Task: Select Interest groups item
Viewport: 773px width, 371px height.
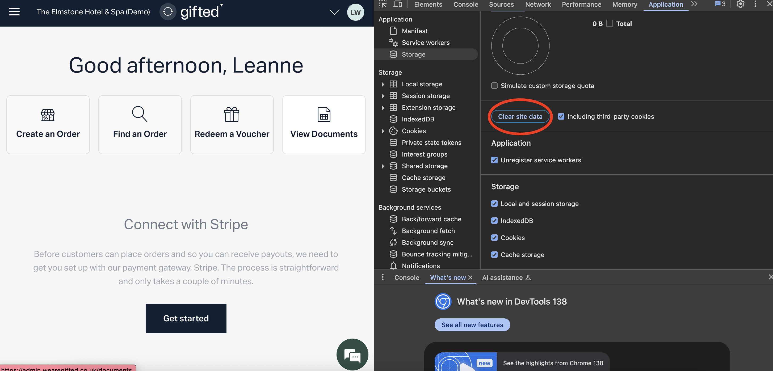Action: click(x=424, y=154)
